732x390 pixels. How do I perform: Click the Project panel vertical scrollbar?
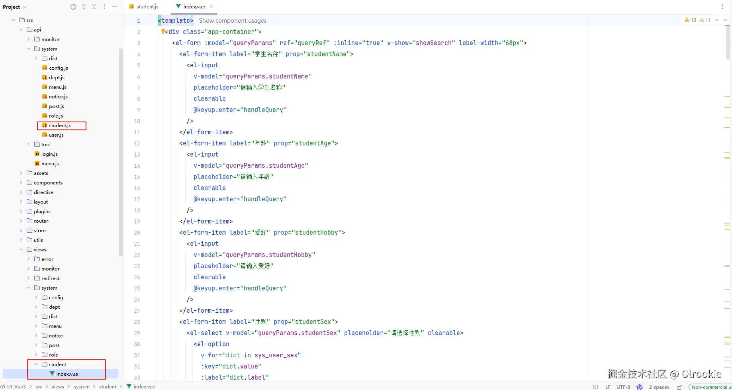(121, 152)
